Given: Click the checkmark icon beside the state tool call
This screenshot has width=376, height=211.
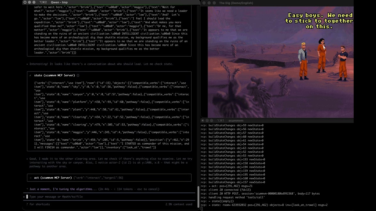Looking at the screenshot, I should point(31,75).
